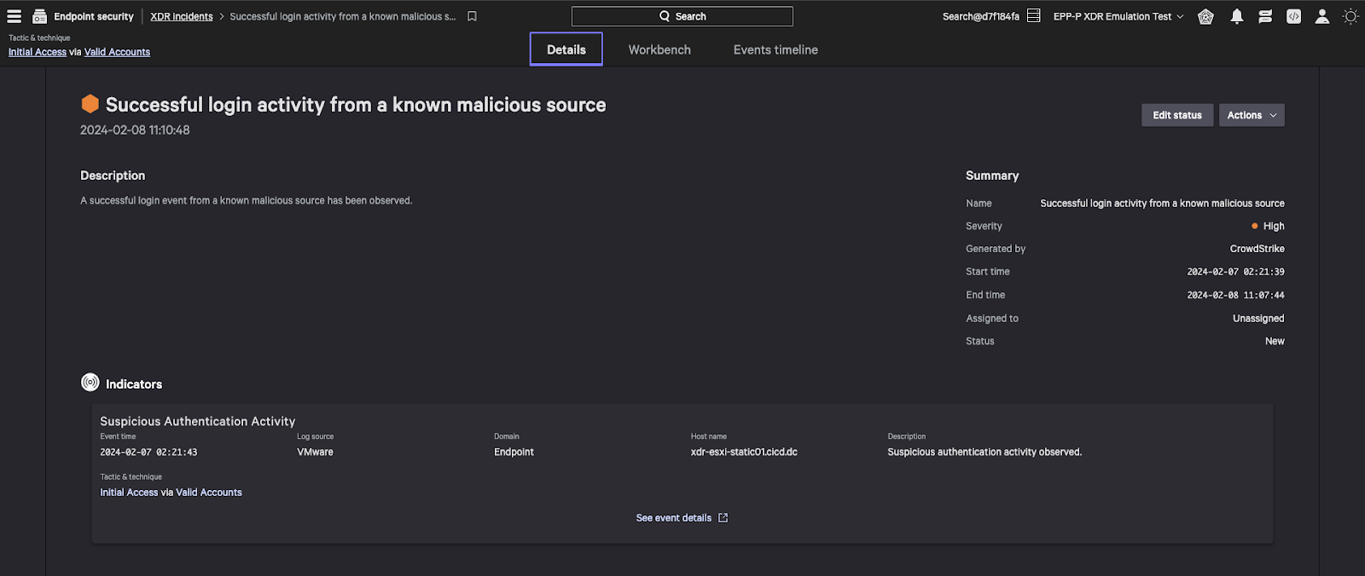Image resolution: width=1365 pixels, height=576 pixels.
Task: Open the notifications bell
Action: point(1236,16)
